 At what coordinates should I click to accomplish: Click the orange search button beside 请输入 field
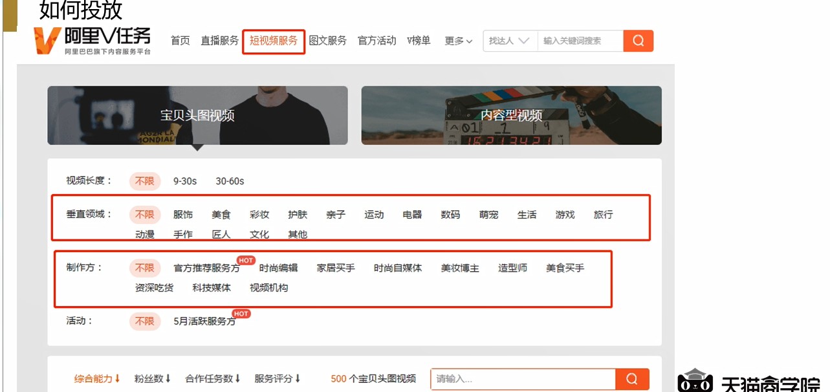(x=631, y=379)
